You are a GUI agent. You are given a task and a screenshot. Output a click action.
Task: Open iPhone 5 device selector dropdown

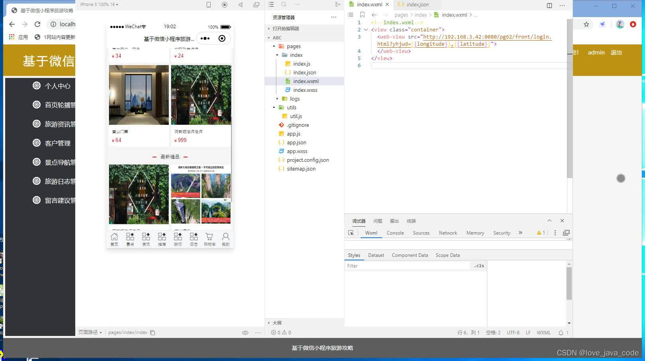(99, 4)
